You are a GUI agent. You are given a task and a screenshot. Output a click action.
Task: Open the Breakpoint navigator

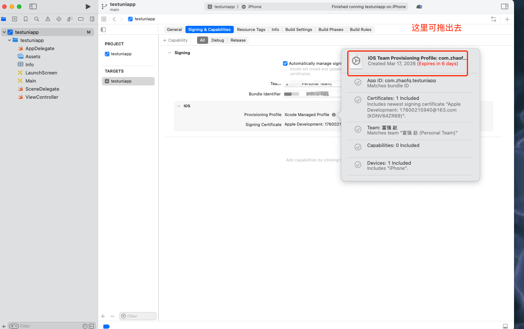click(81, 19)
